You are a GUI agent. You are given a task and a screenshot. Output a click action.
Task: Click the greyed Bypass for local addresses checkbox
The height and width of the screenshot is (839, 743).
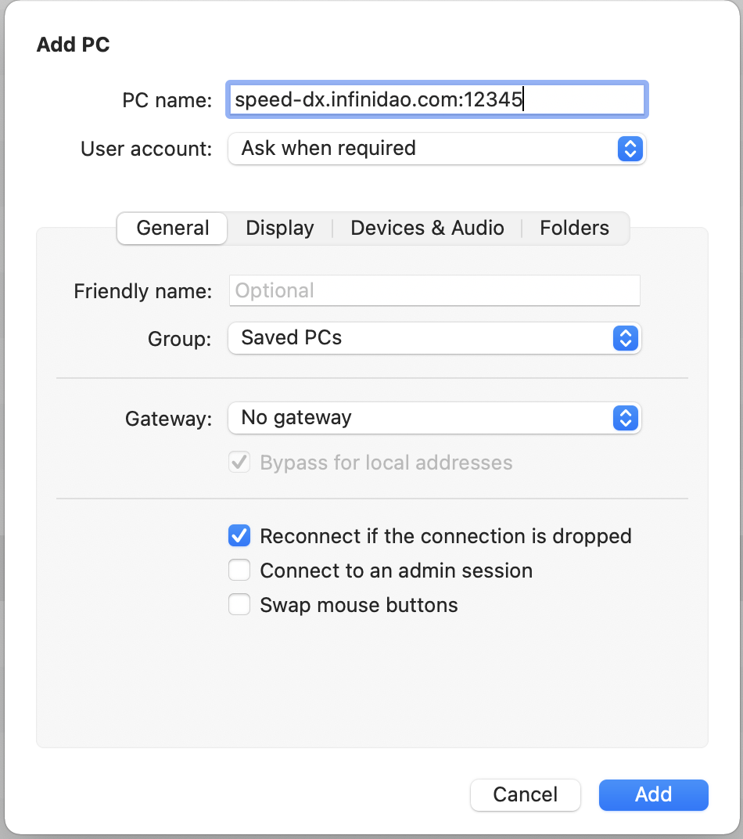(x=239, y=463)
